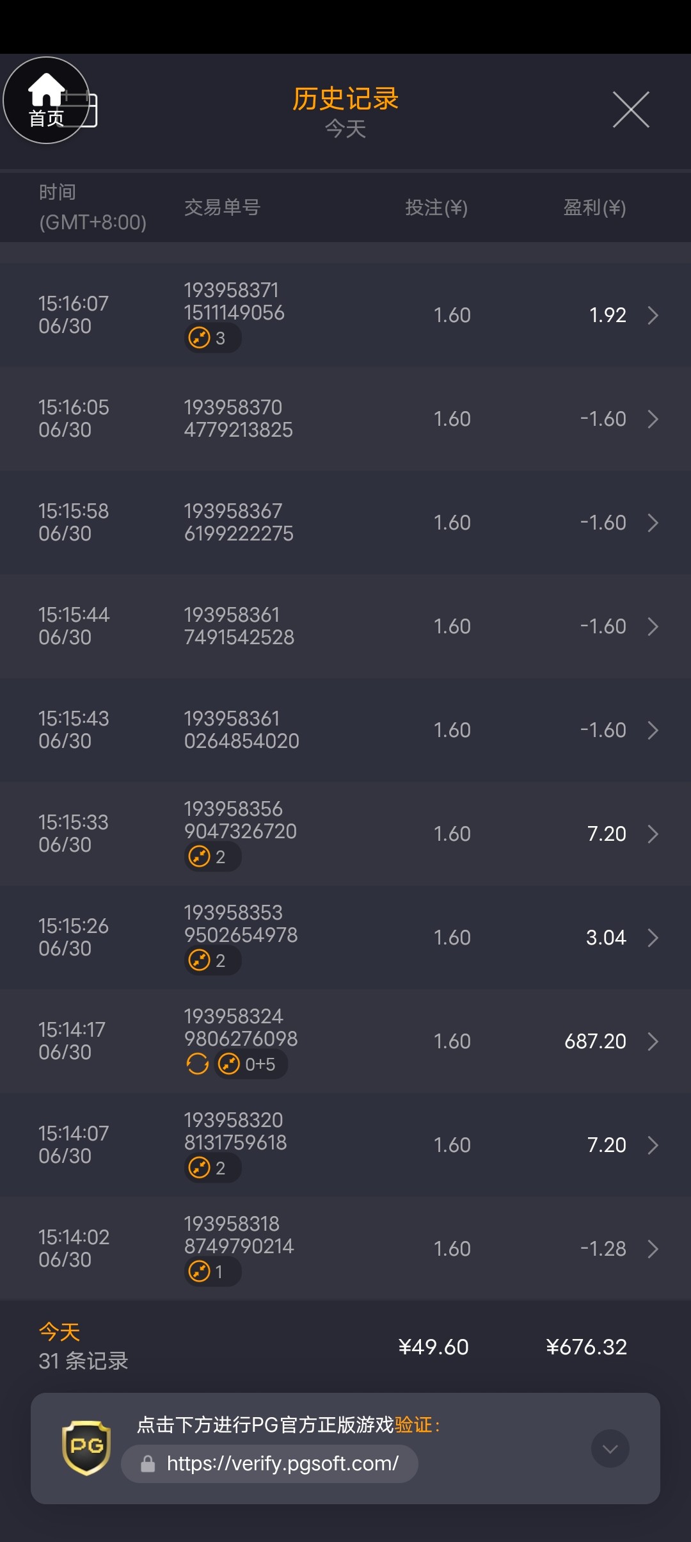Open the 15:14:07 record with 7.20 profit
This screenshot has height=1542, width=691.
click(345, 1145)
